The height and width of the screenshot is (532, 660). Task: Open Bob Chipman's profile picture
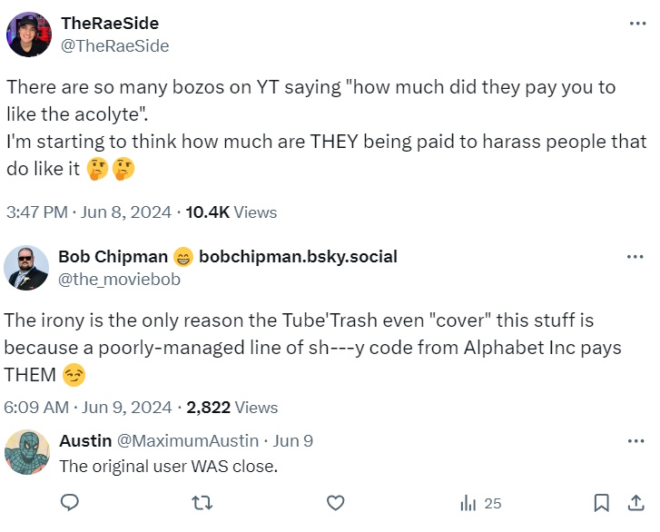click(27, 268)
